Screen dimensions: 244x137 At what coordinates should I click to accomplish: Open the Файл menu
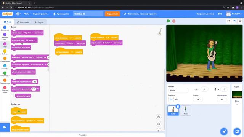[x=27, y=14]
